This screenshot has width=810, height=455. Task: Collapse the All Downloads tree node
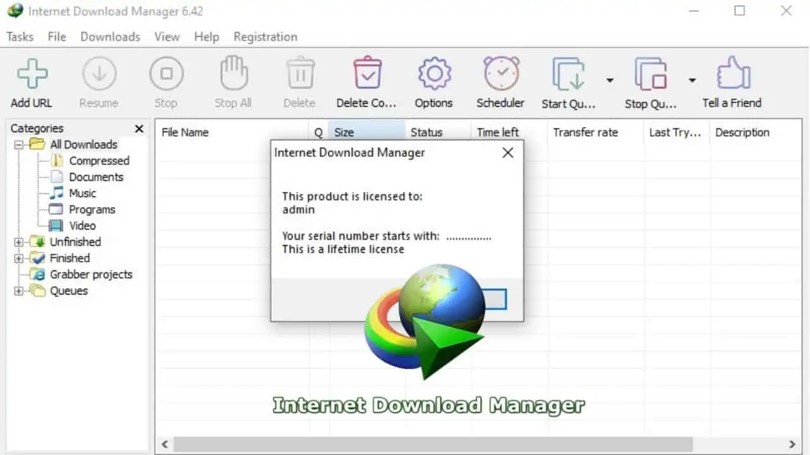coord(18,145)
